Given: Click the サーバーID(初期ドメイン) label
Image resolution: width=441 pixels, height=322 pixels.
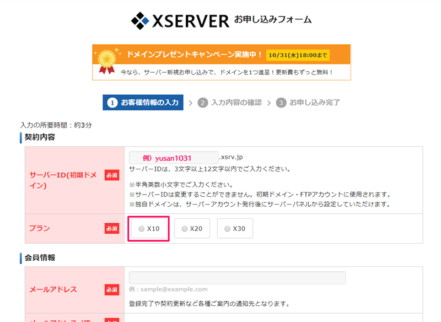Looking at the screenshot, I should click(63, 180).
